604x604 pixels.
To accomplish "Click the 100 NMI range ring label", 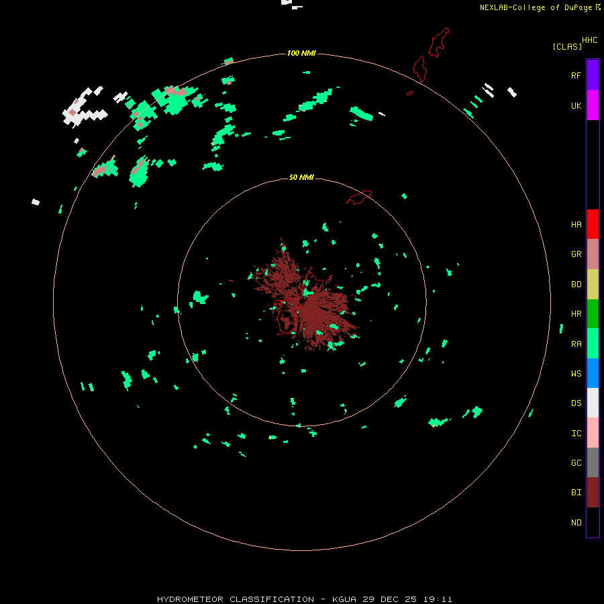I will click(x=301, y=53).
